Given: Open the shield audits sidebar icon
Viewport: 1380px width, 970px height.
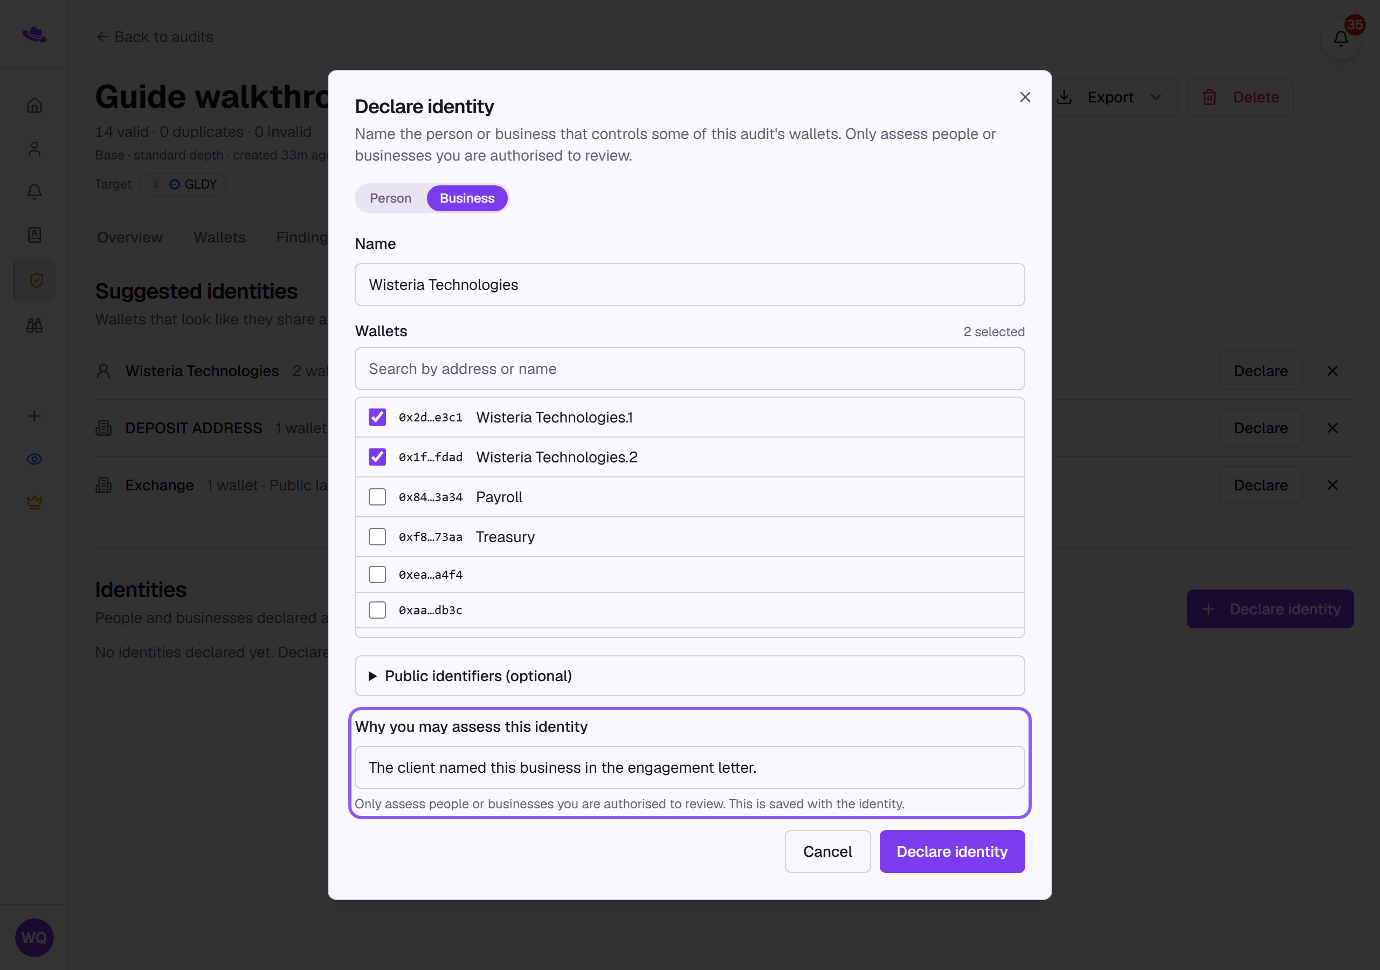Looking at the screenshot, I should point(36,280).
